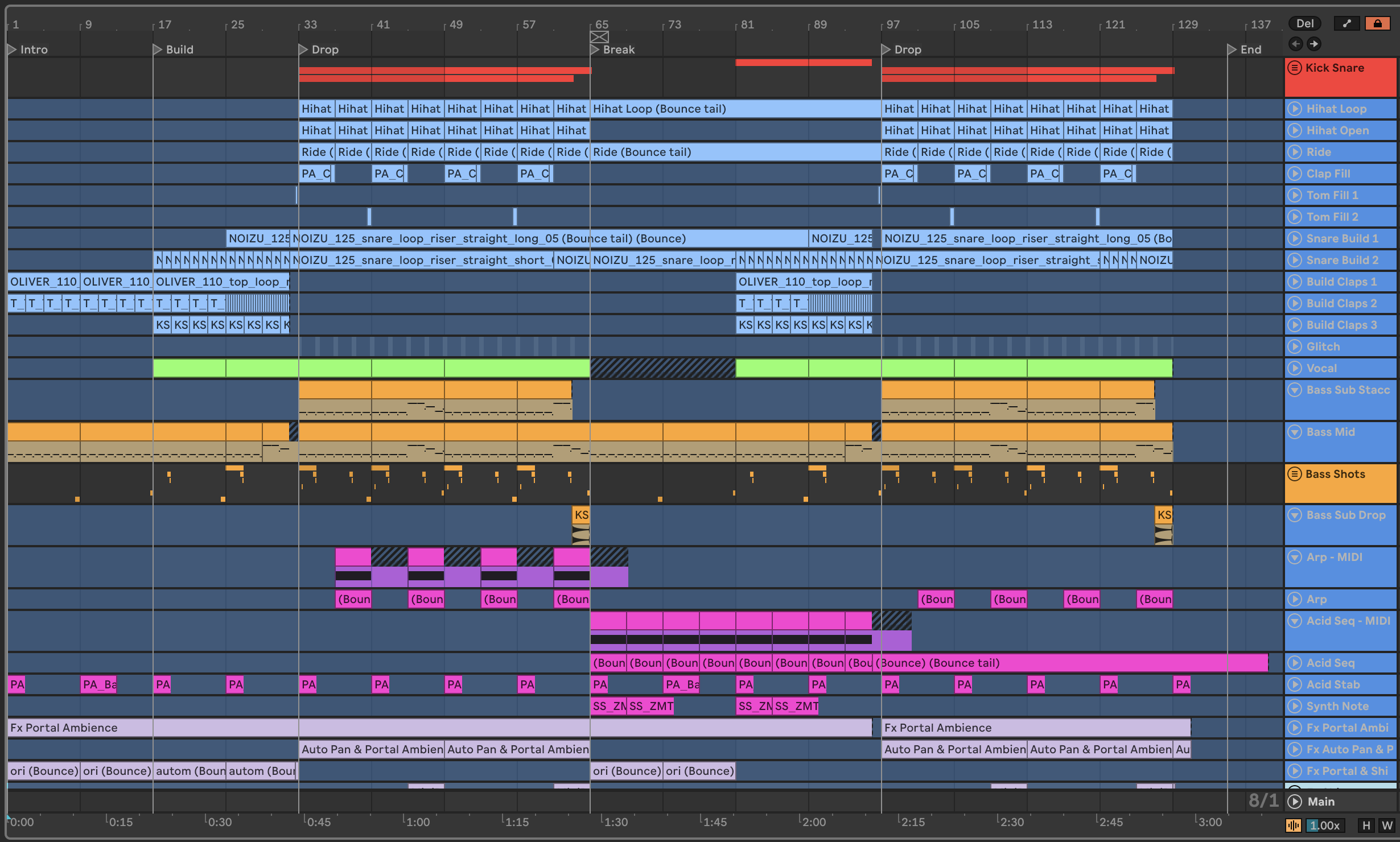The image size is (1400, 842).
Task: Click the Acid Stab track icon
Action: click(1295, 684)
